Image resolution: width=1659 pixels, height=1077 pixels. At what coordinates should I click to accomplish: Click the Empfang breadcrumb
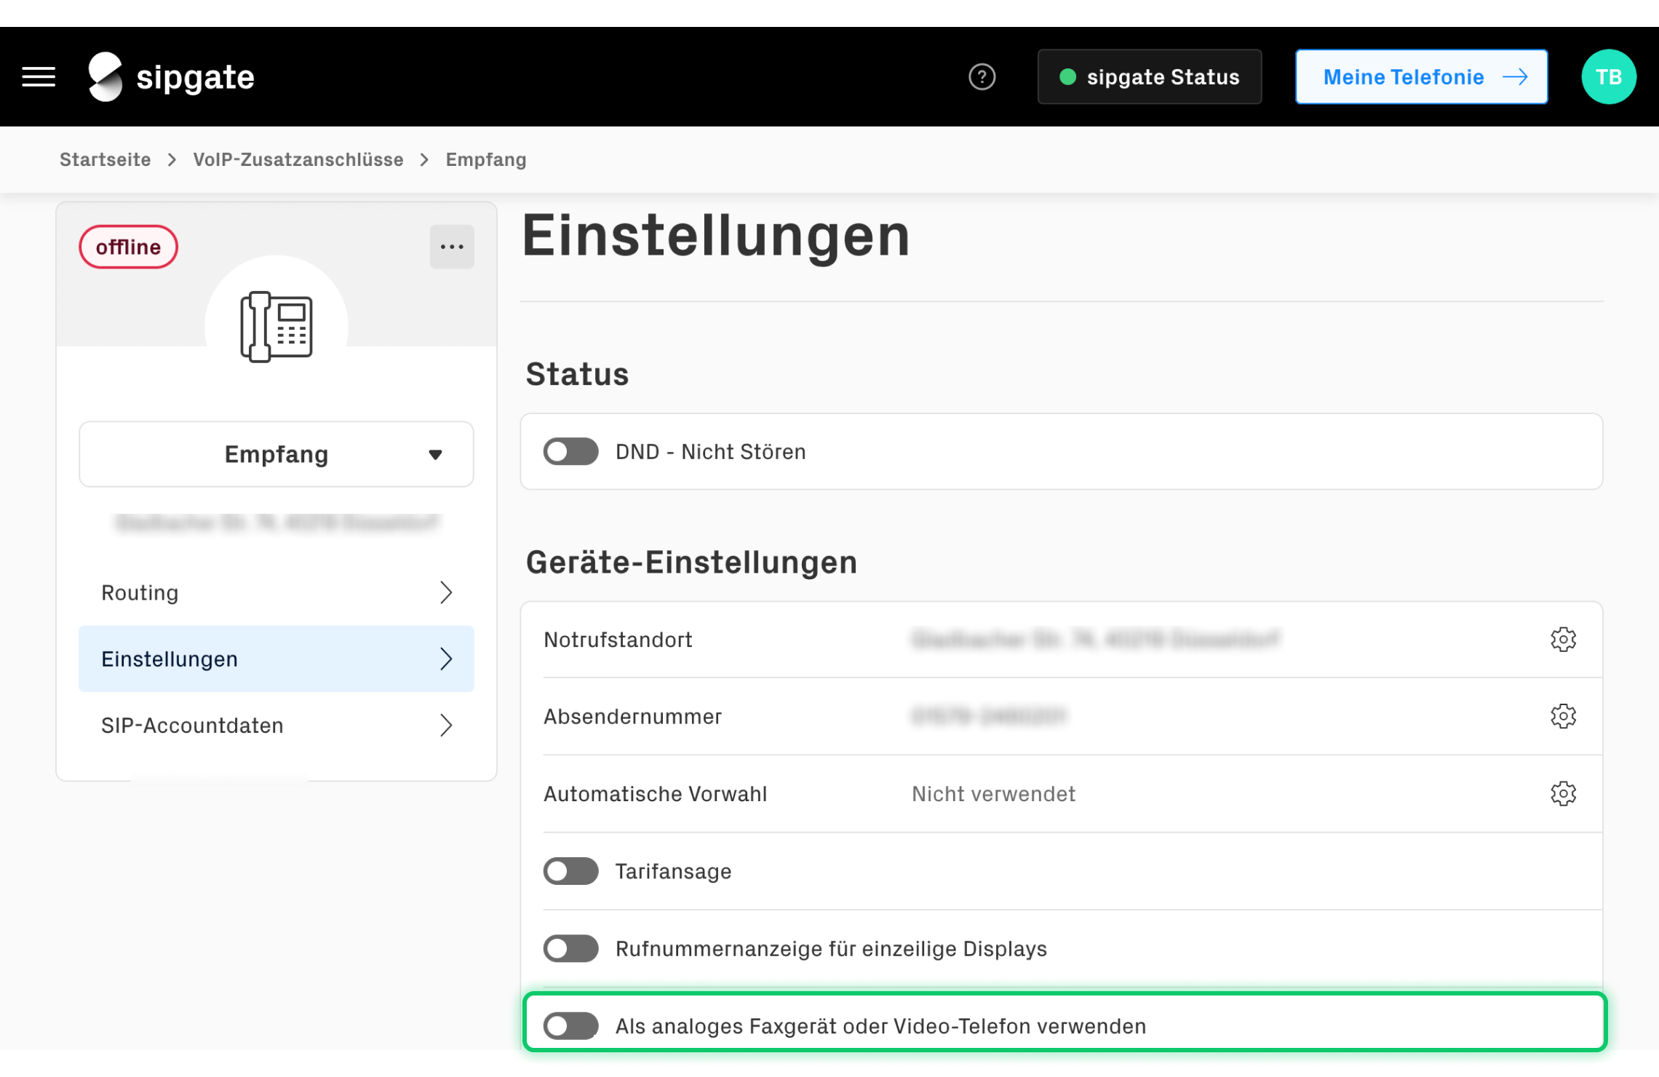click(486, 159)
